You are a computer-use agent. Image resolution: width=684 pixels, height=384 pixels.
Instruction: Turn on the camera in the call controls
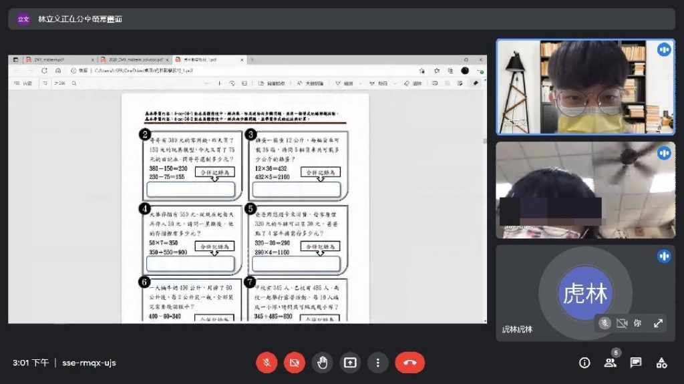(294, 363)
